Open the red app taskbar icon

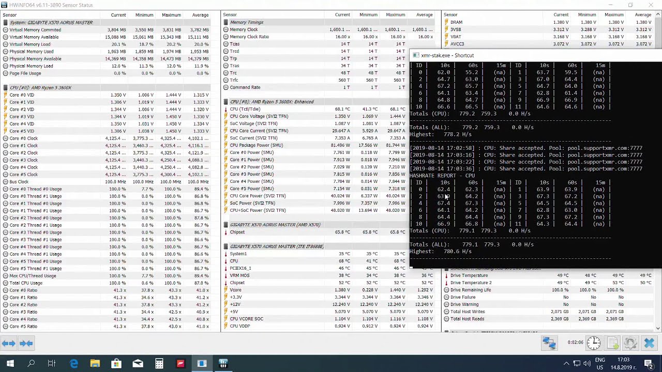180,364
